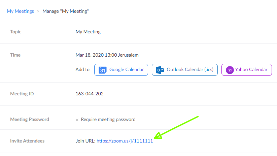The width and height of the screenshot is (277, 156).
Task: Go back to My Meetings
Action: click(20, 11)
